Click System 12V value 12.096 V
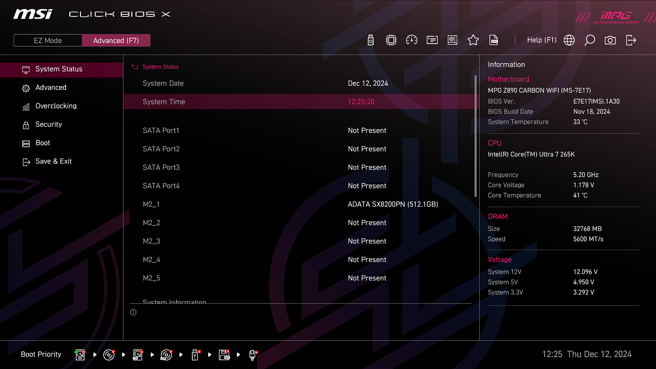 point(585,272)
